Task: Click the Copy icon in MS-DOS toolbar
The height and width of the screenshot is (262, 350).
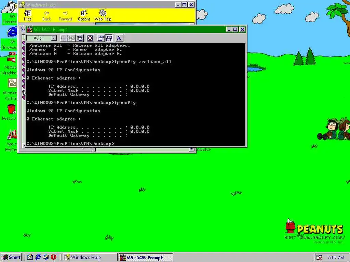Action: [72, 38]
